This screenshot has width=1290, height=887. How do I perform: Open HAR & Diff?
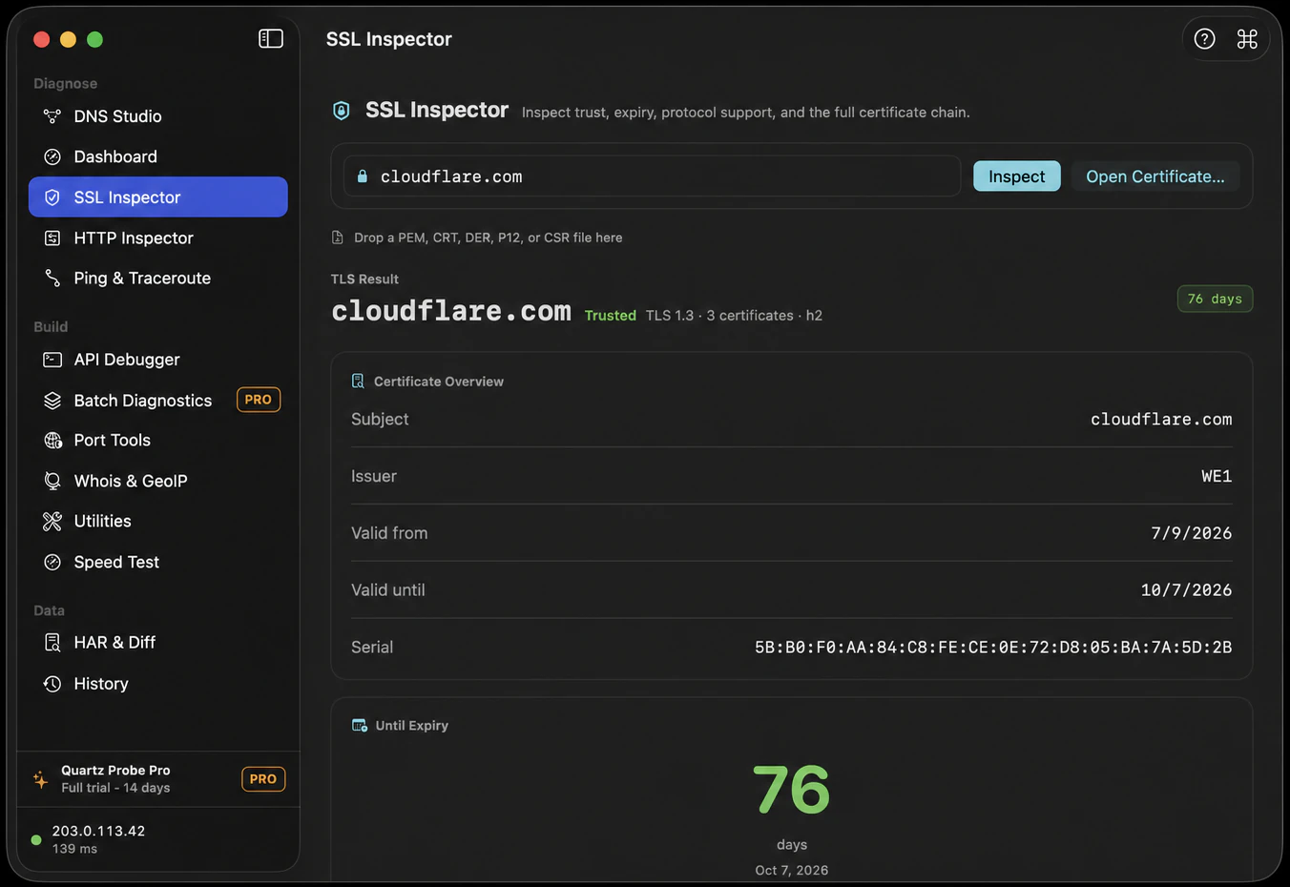158,643
